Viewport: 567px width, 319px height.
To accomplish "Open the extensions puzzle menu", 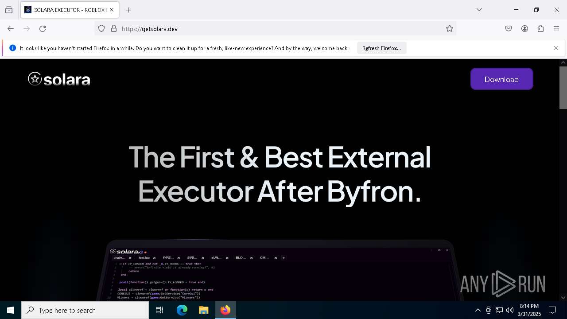I will coord(540,29).
